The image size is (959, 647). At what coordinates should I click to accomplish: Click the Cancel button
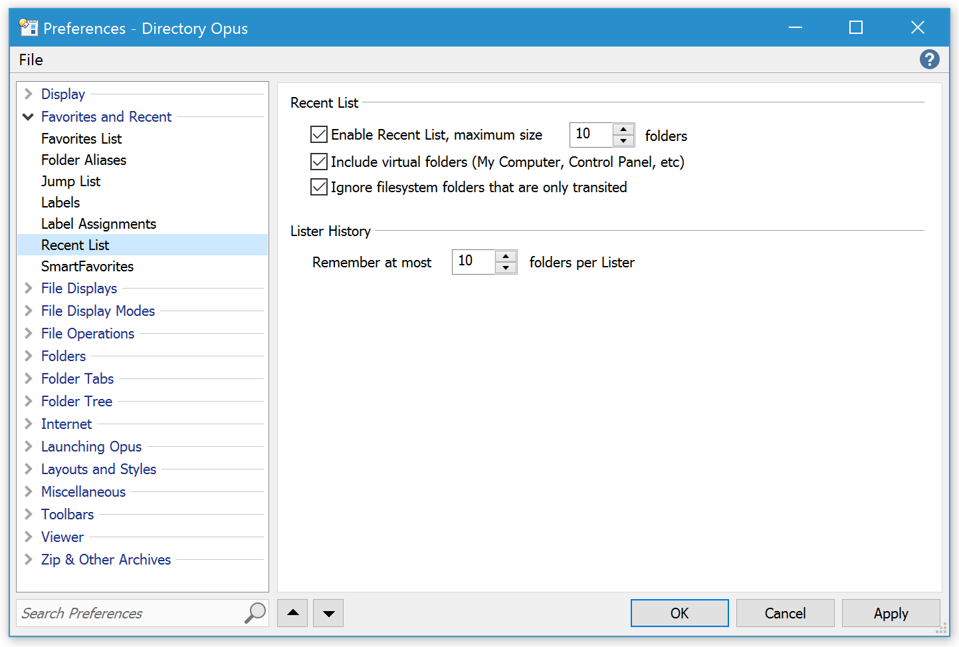[x=785, y=613]
